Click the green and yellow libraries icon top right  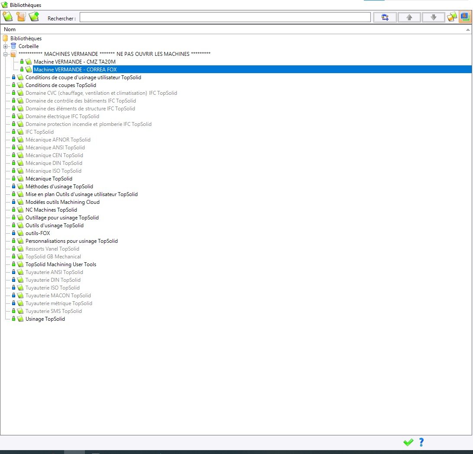tap(452, 17)
